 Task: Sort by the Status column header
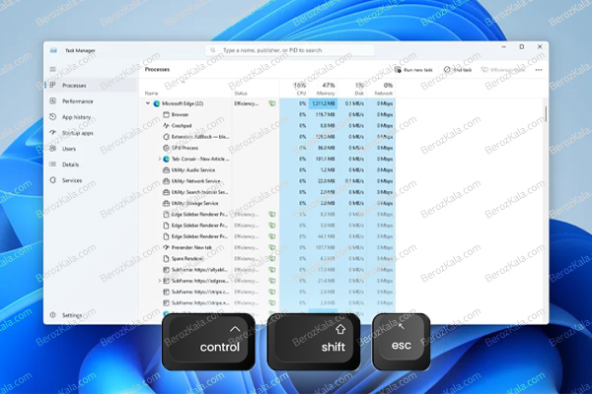241,94
